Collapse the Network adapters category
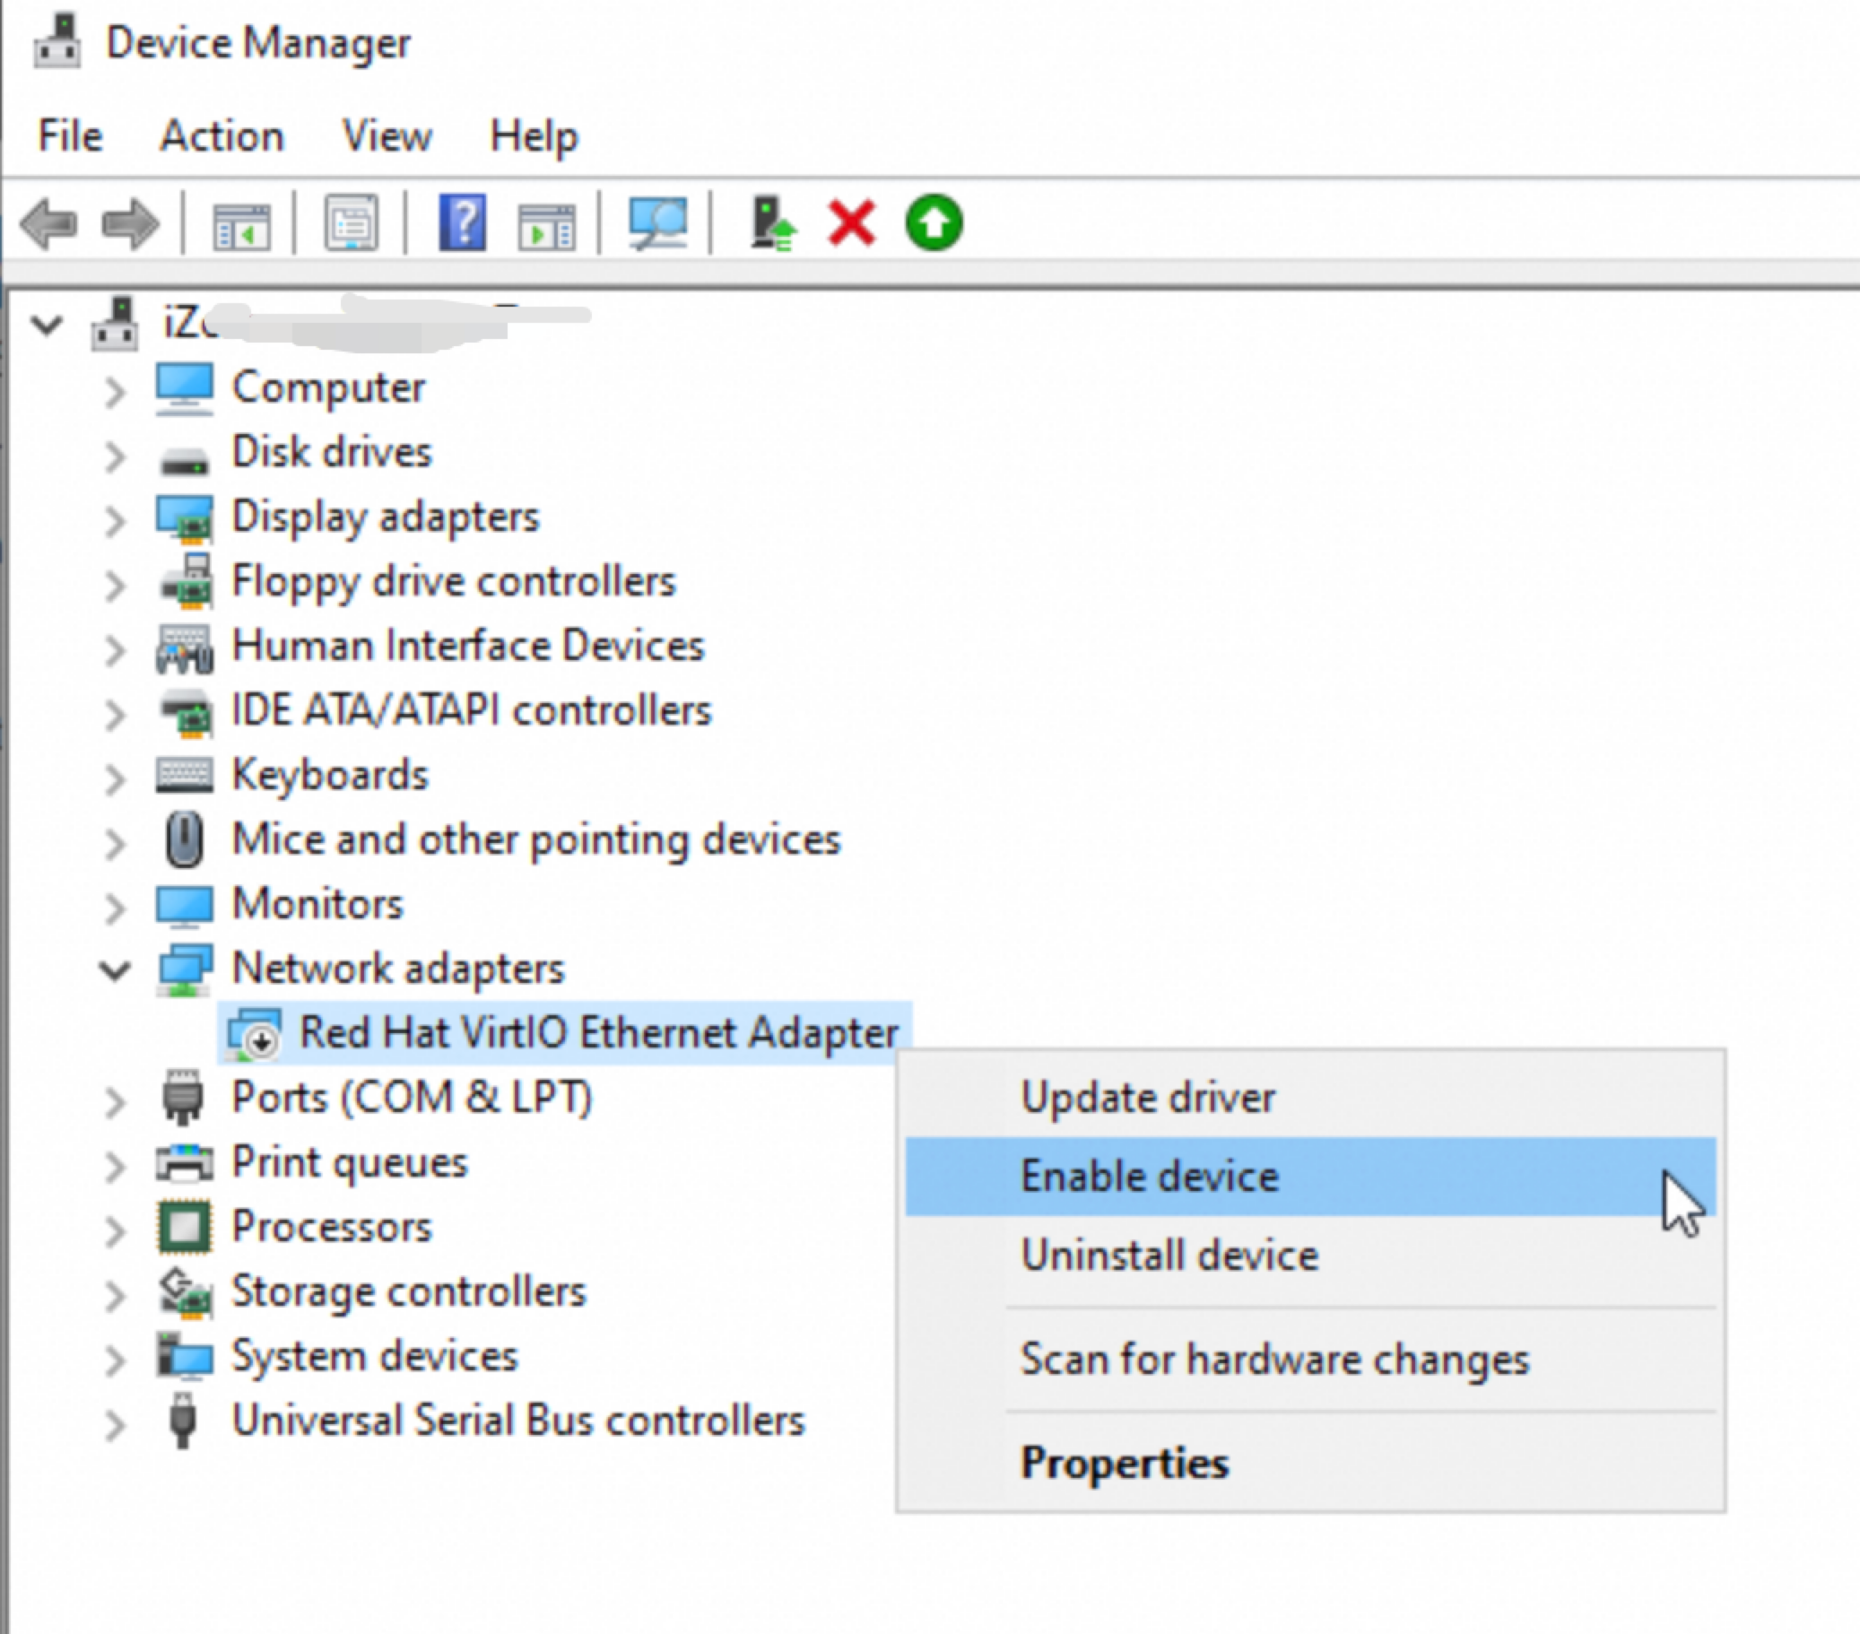The height and width of the screenshot is (1634, 1860). pyautogui.click(x=115, y=970)
